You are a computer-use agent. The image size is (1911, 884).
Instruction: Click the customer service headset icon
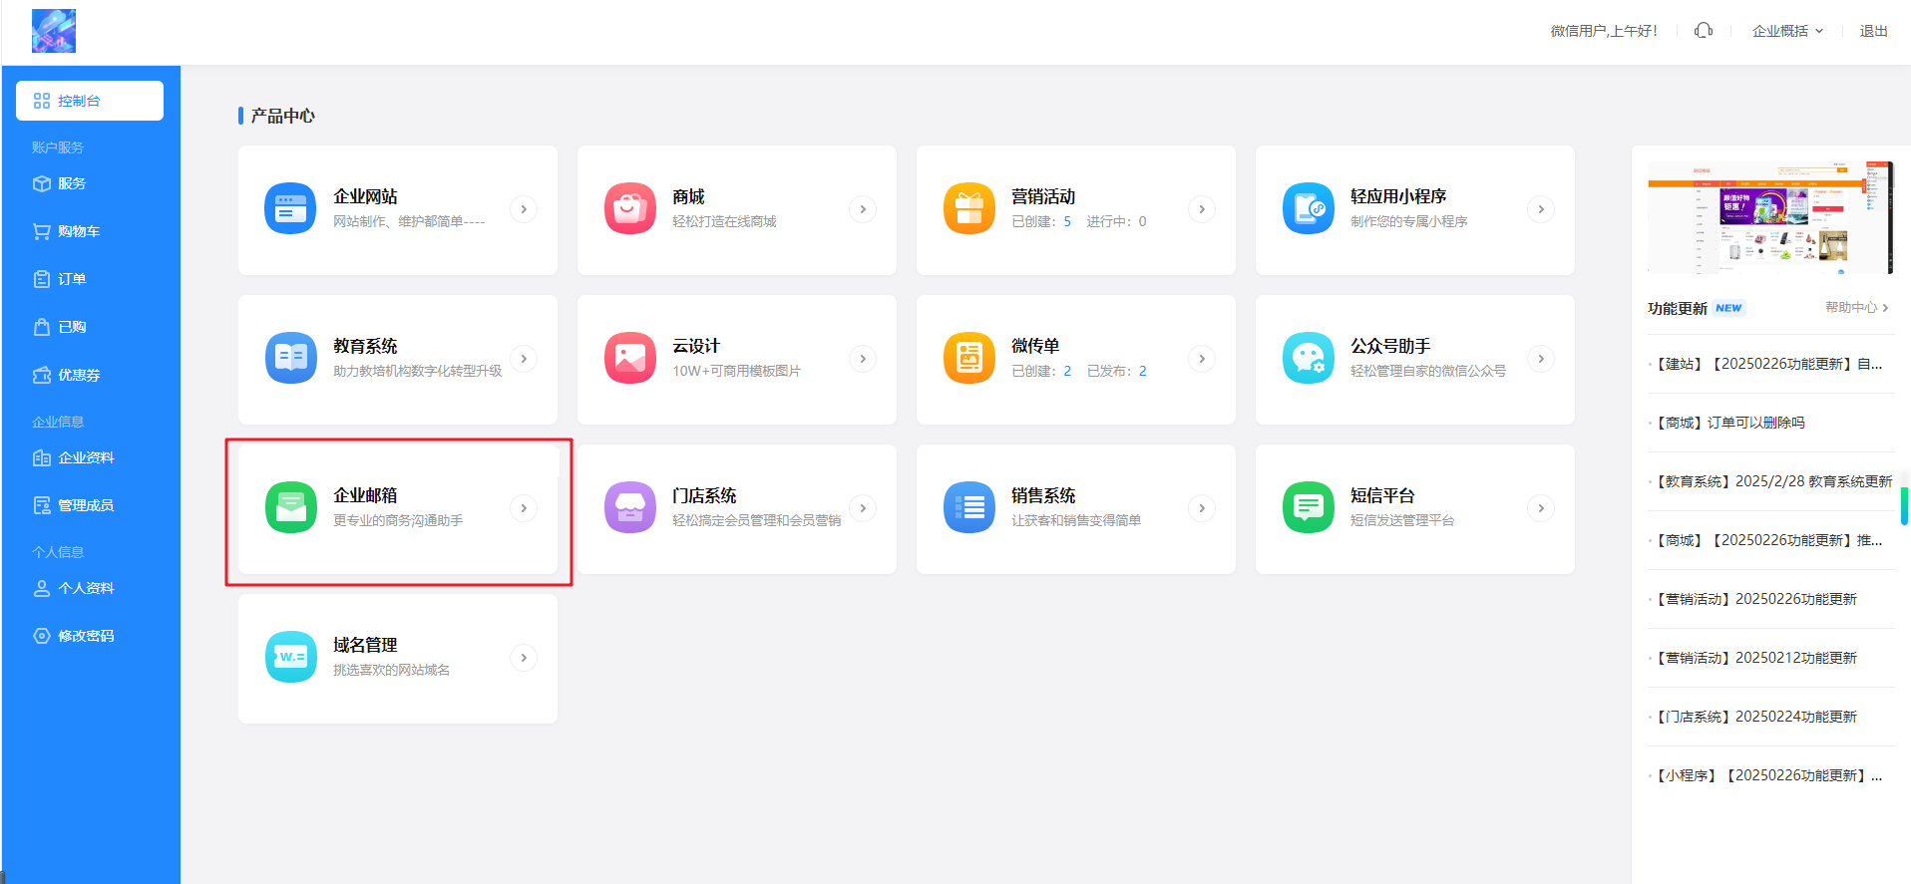click(1704, 31)
